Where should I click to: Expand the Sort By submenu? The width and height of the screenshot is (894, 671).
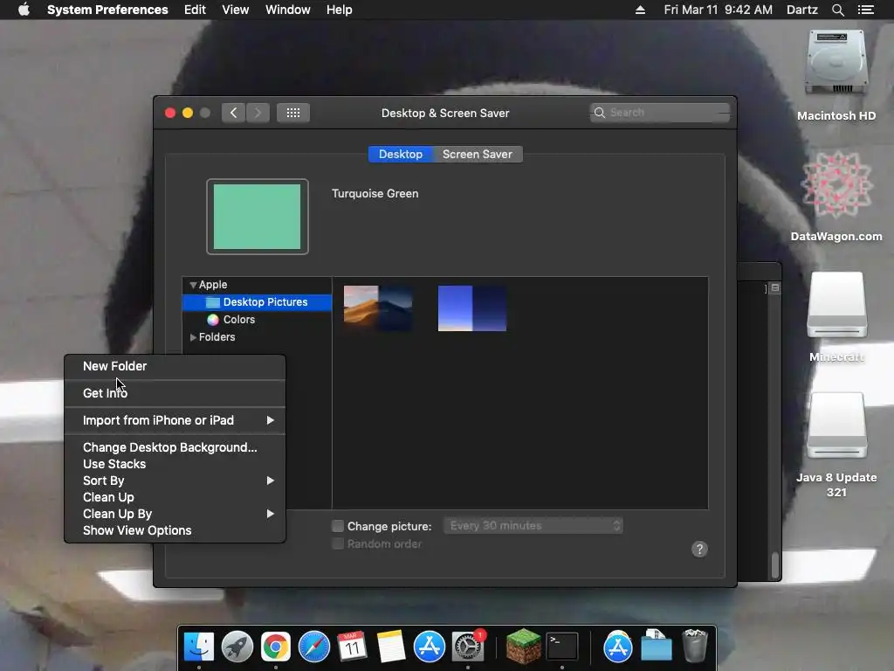(175, 481)
